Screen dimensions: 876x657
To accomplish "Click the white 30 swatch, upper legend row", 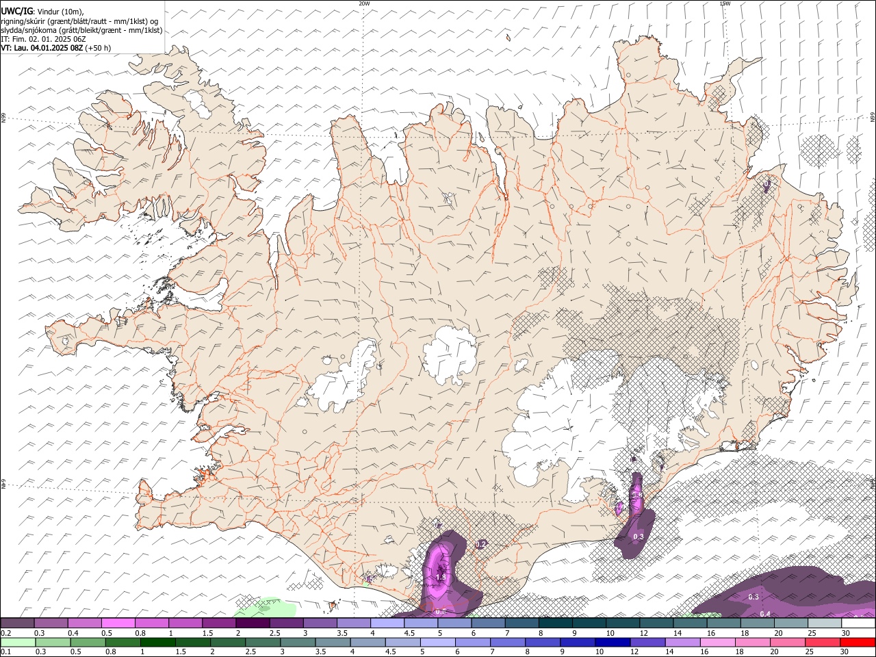I will point(858,623).
